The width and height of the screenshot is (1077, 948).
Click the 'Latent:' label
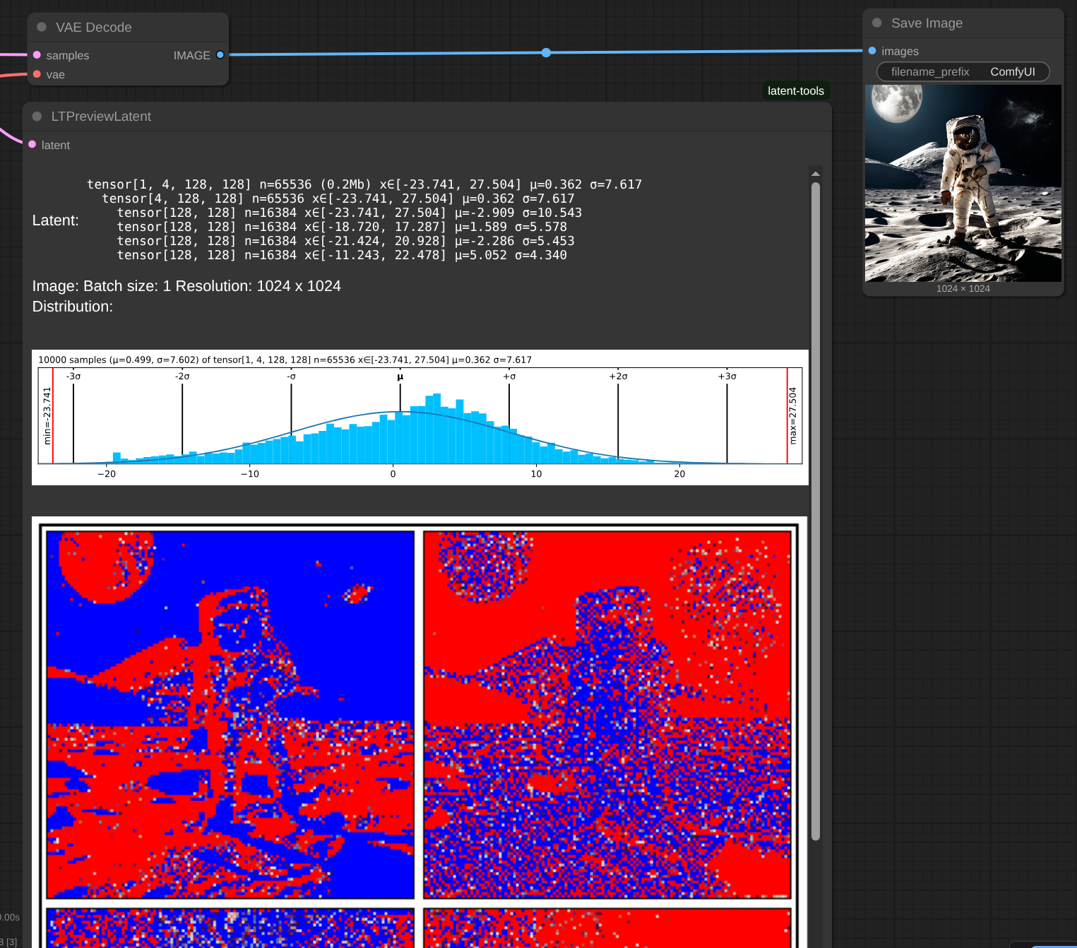(56, 220)
